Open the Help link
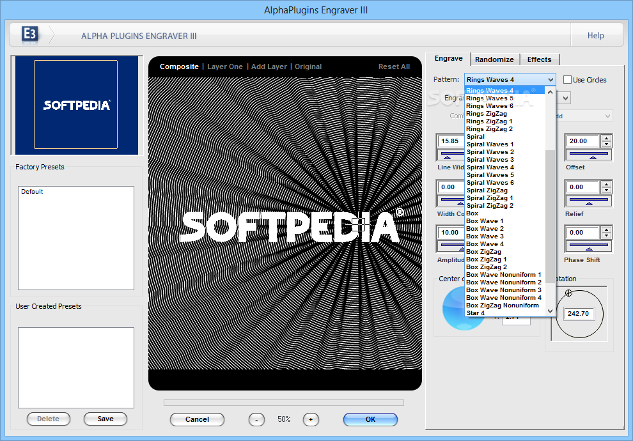The width and height of the screenshot is (633, 441). pos(595,36)
